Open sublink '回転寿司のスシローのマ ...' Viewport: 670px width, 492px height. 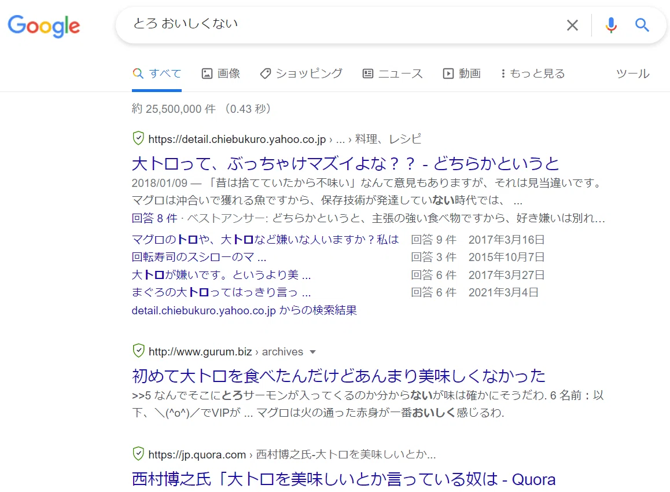199,257
